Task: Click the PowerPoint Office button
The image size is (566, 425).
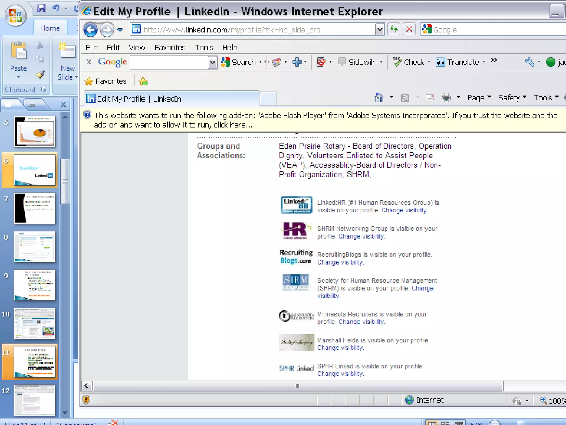Action: pos(15,15)
